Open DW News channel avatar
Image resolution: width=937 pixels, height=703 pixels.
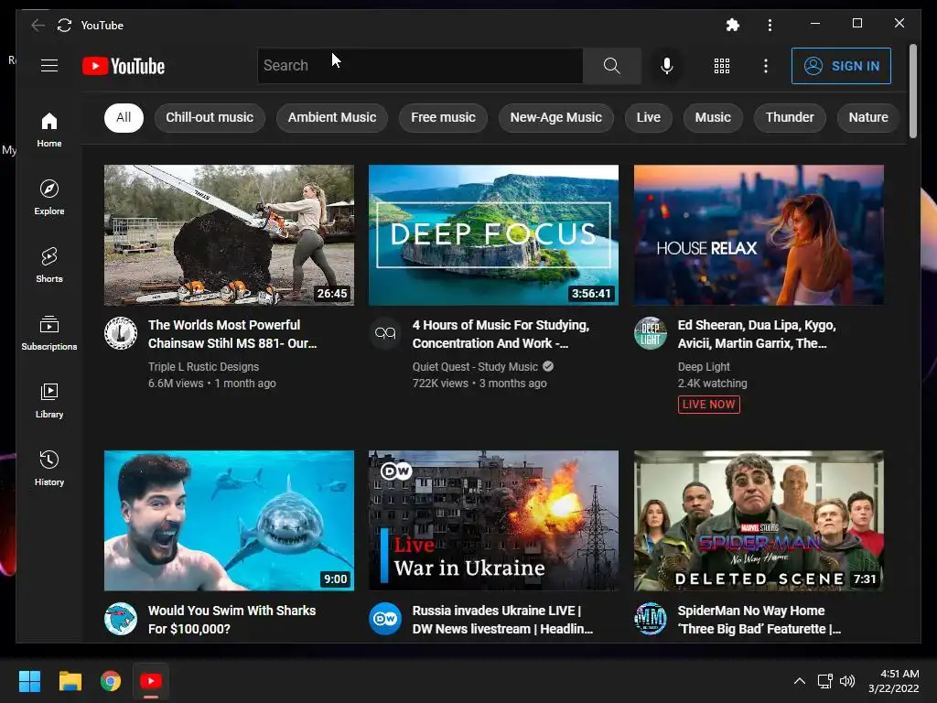385,619
